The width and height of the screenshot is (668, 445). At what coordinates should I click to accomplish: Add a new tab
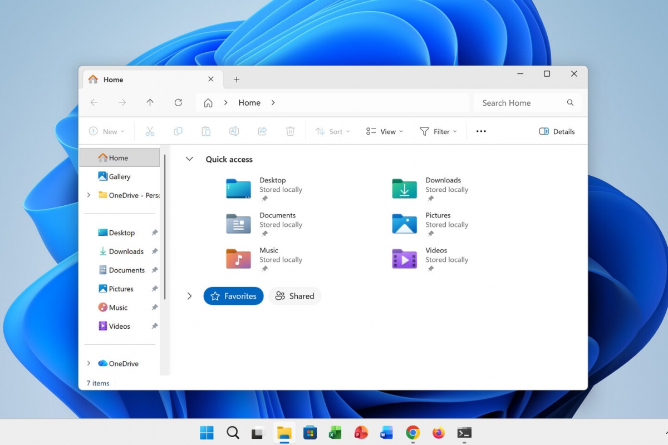[x=237, y=80]
